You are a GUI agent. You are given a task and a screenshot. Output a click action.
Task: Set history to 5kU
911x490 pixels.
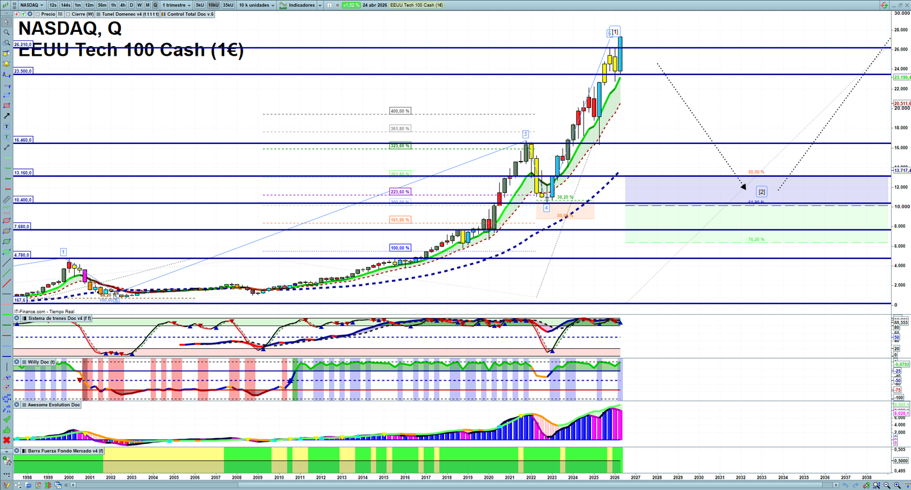(200, 5)
